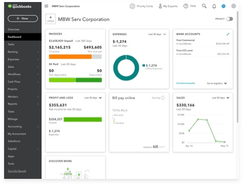Click the New button
This screenshot has width=243, height=185.
(23, 18)
